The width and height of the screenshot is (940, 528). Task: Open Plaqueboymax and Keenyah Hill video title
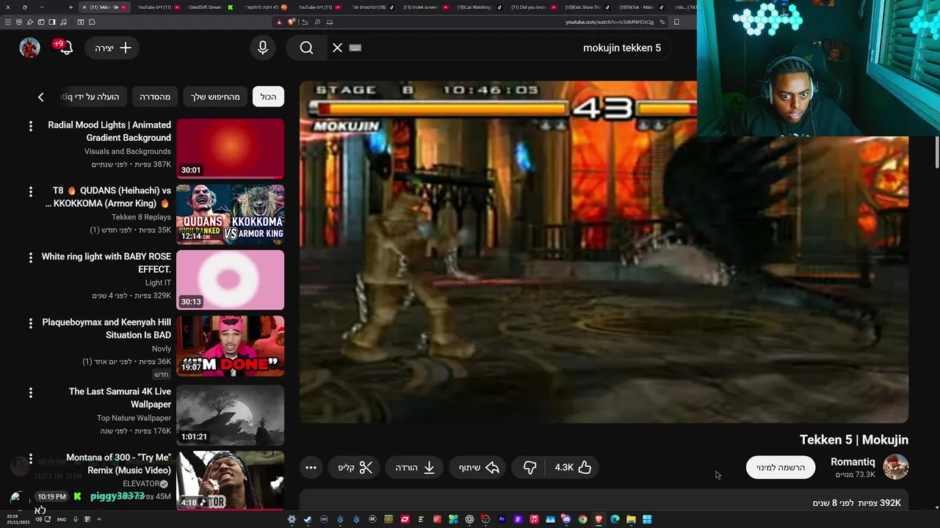106,329
